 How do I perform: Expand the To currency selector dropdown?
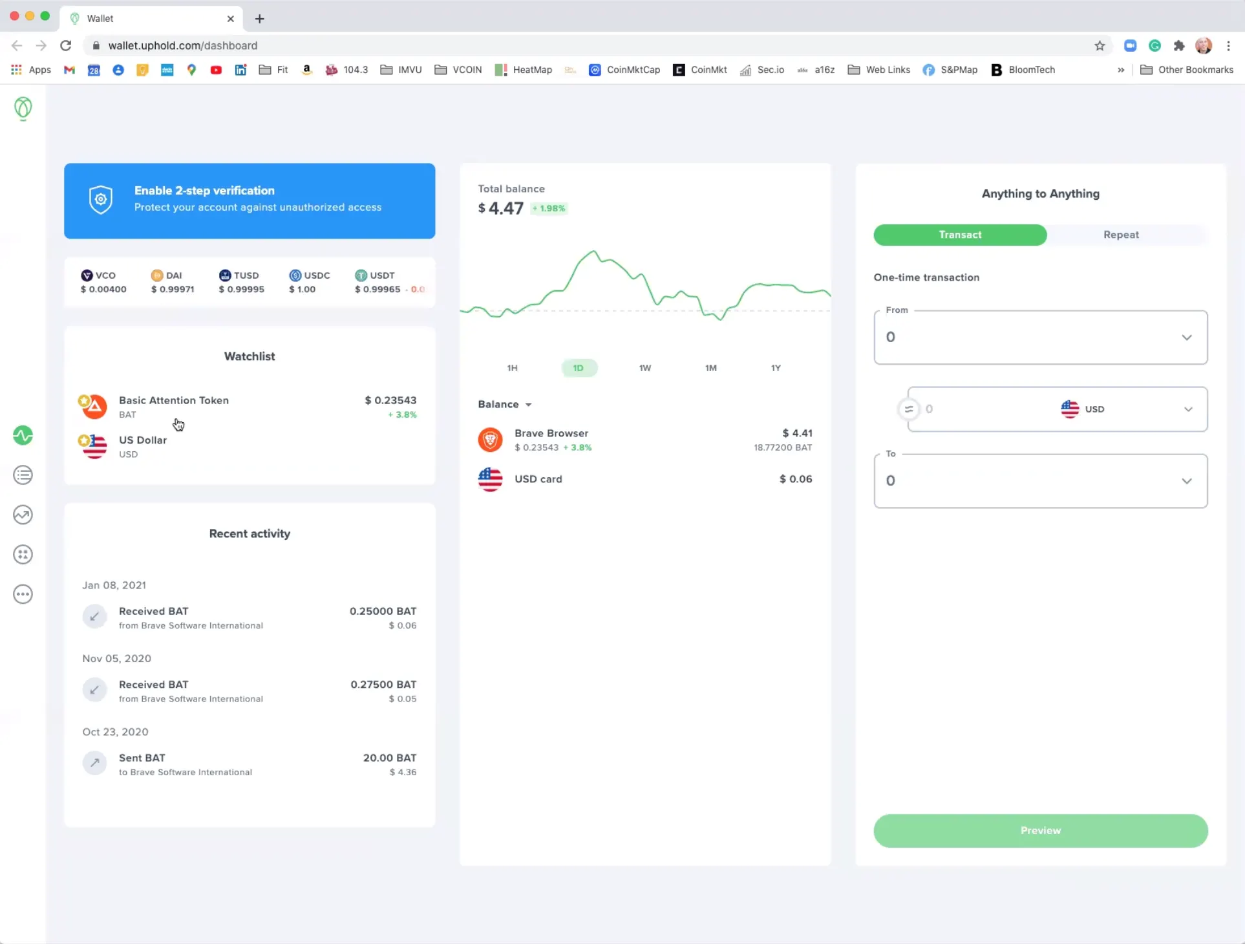point(1186,480)
